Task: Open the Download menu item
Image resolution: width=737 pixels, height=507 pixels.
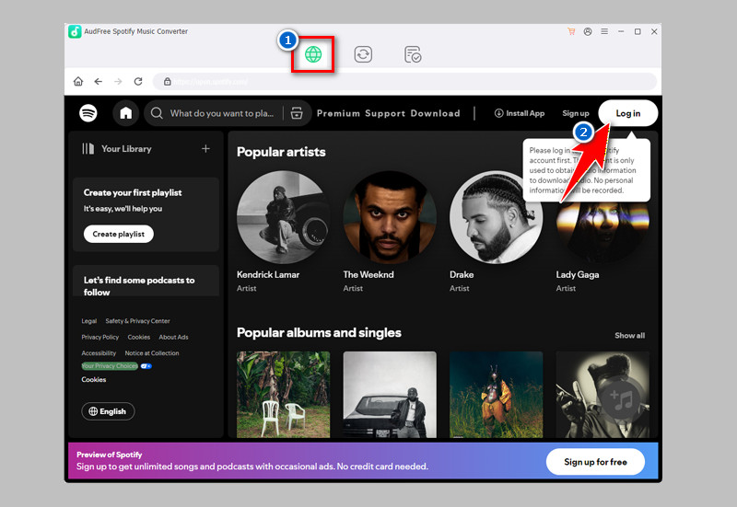Action: 435,113
